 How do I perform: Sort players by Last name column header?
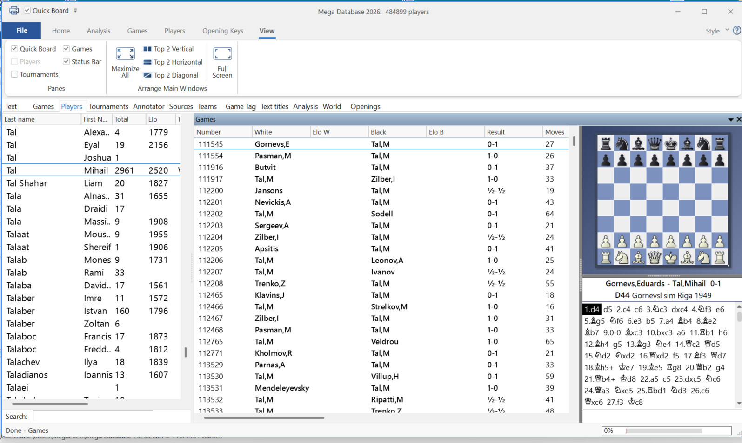pyautogui.click(x=41, y=119)
